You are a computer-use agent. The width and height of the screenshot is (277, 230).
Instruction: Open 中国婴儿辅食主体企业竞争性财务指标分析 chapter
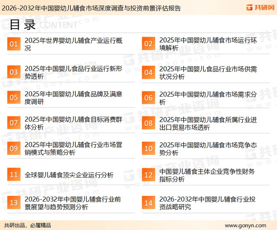tap(207, 175)
